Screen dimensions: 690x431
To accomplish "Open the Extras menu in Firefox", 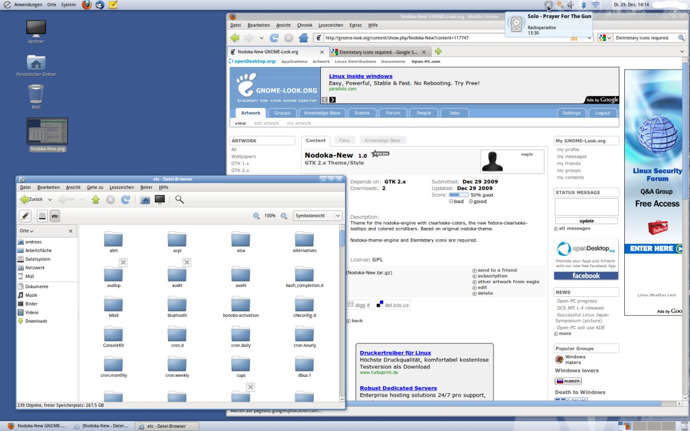I will click(355, 25).
